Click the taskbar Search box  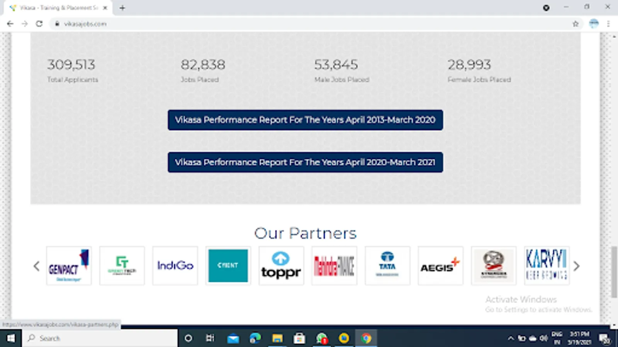100,338
